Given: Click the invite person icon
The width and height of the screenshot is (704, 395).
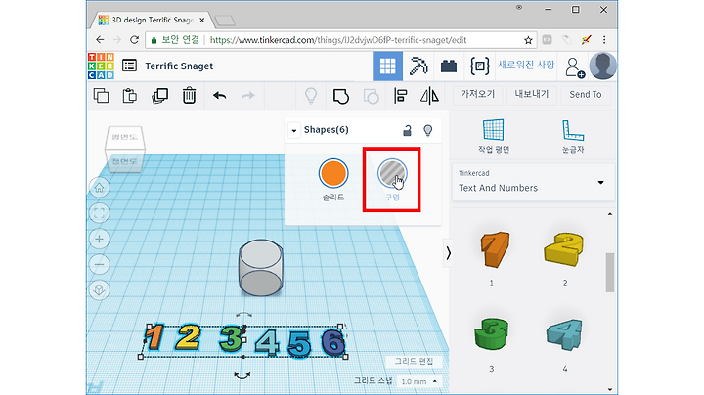Looking at the screenshot, I should (x=574, y=67).
